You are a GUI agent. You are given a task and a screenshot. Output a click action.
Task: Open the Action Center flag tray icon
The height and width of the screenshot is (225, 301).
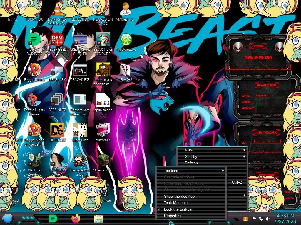[254, 219]
